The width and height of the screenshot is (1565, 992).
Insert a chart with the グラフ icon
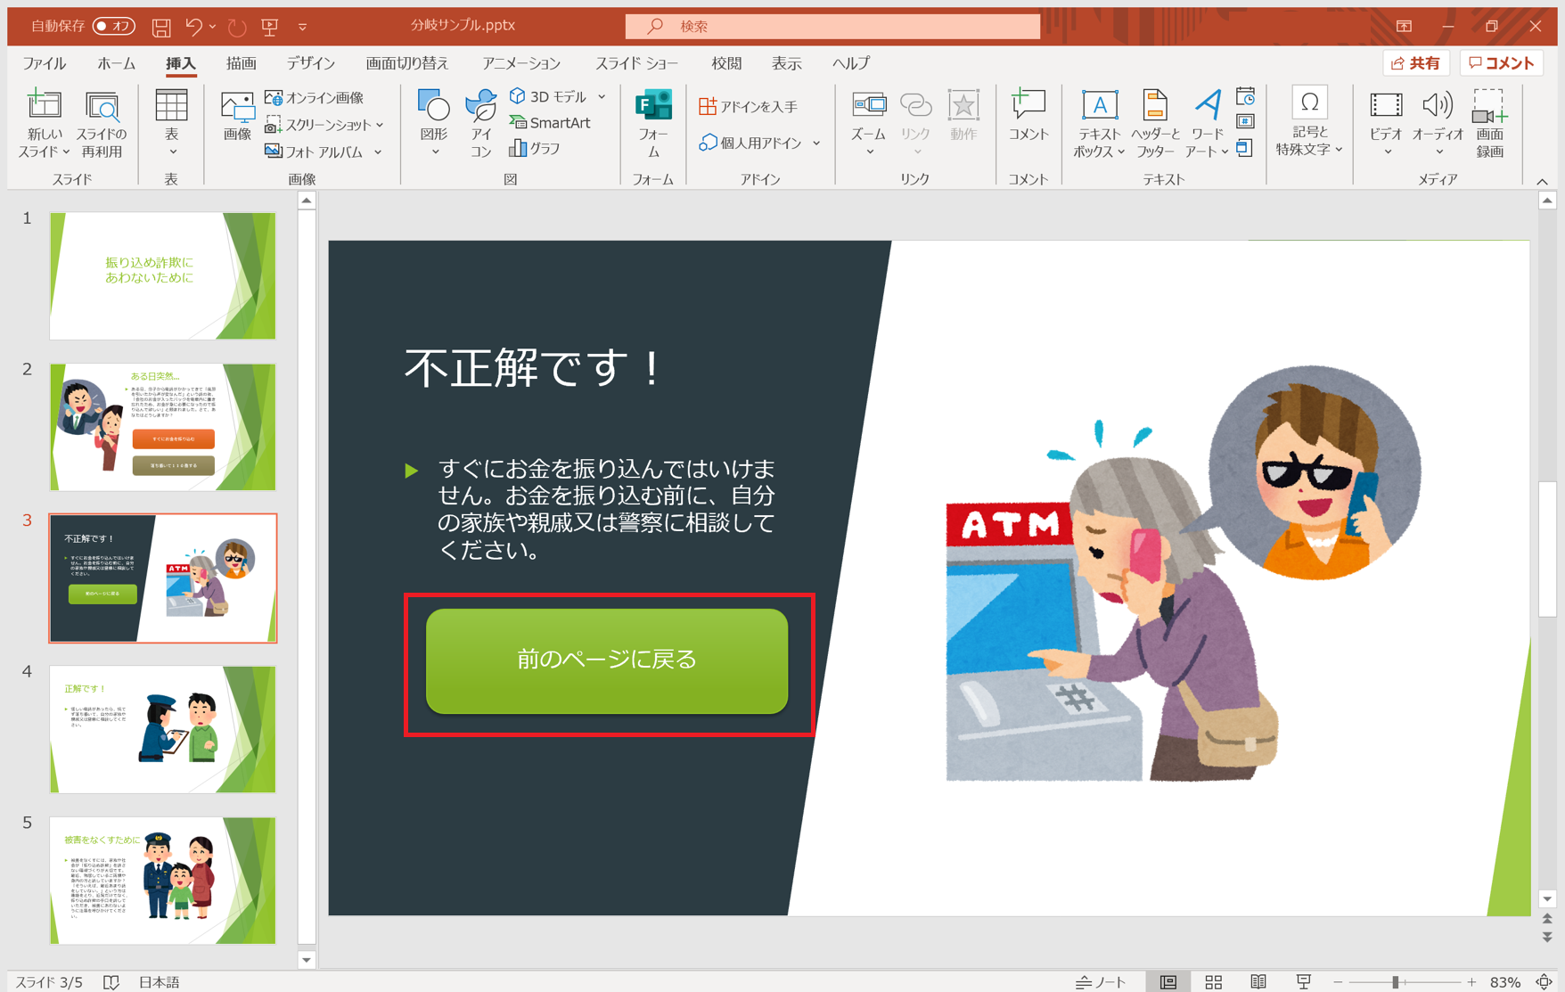tap(535, 149)
